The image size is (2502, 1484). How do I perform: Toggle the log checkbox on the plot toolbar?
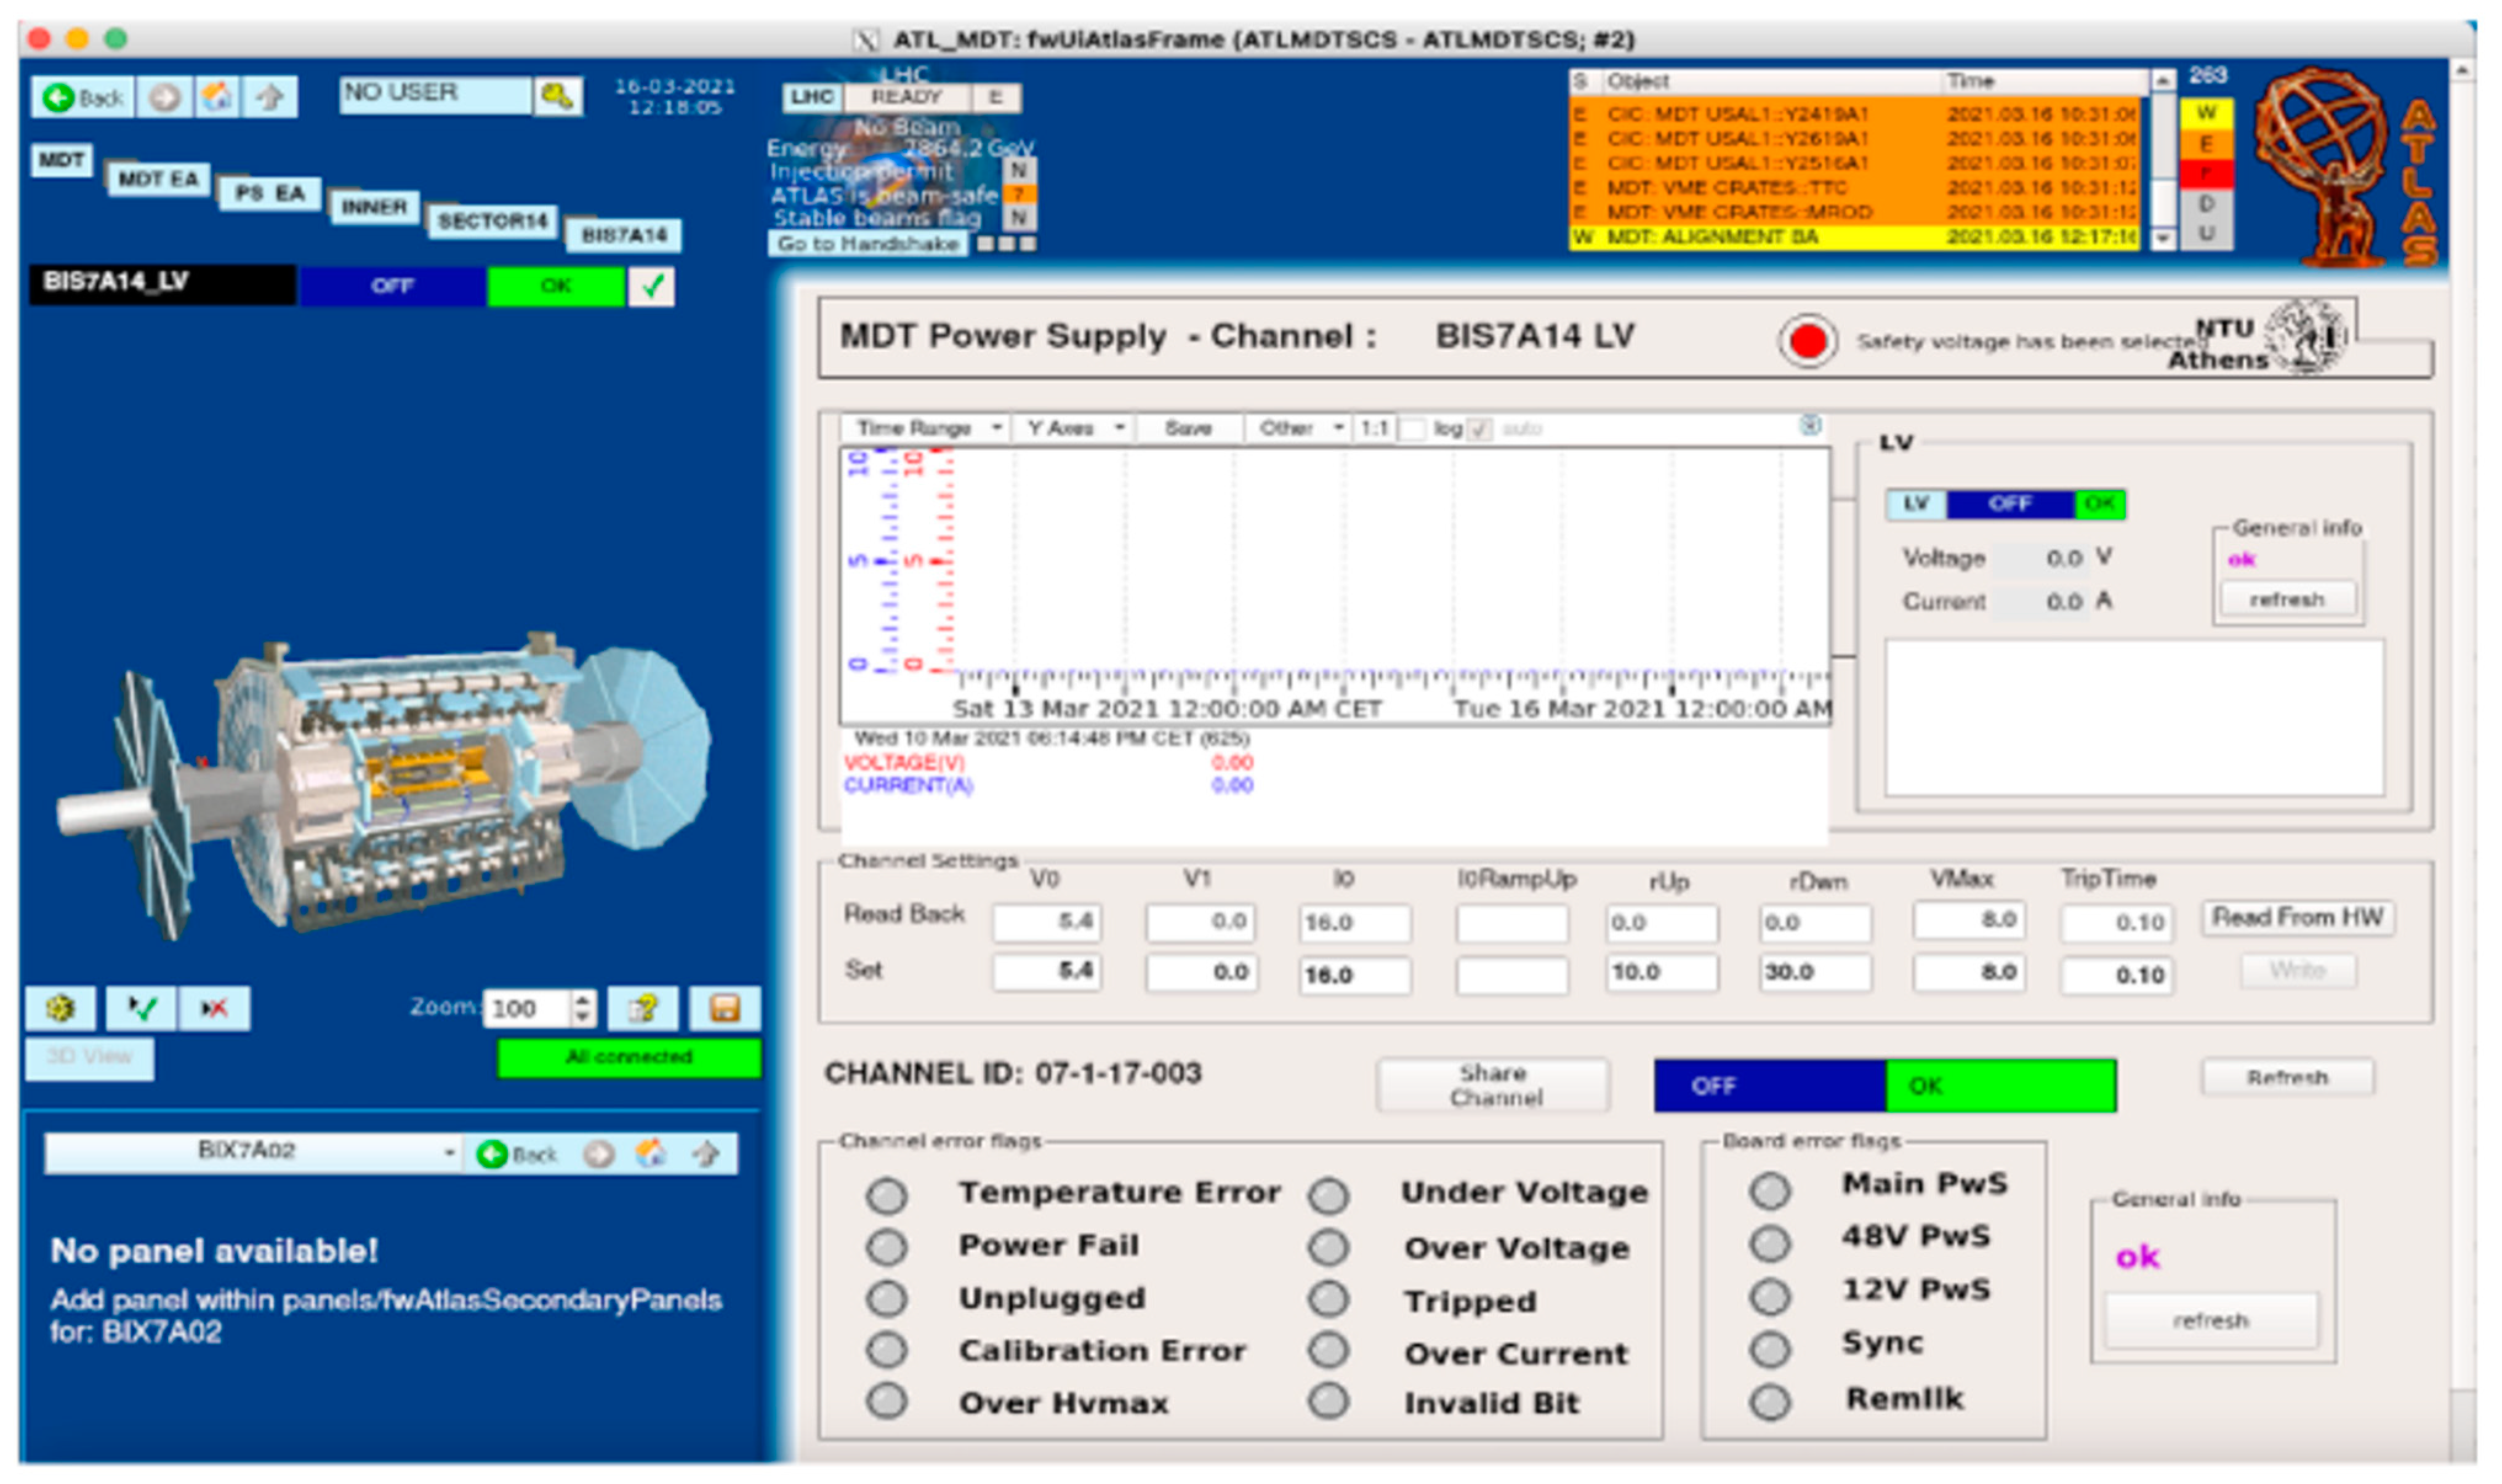pyautogui.click(x=1479, y=429)
